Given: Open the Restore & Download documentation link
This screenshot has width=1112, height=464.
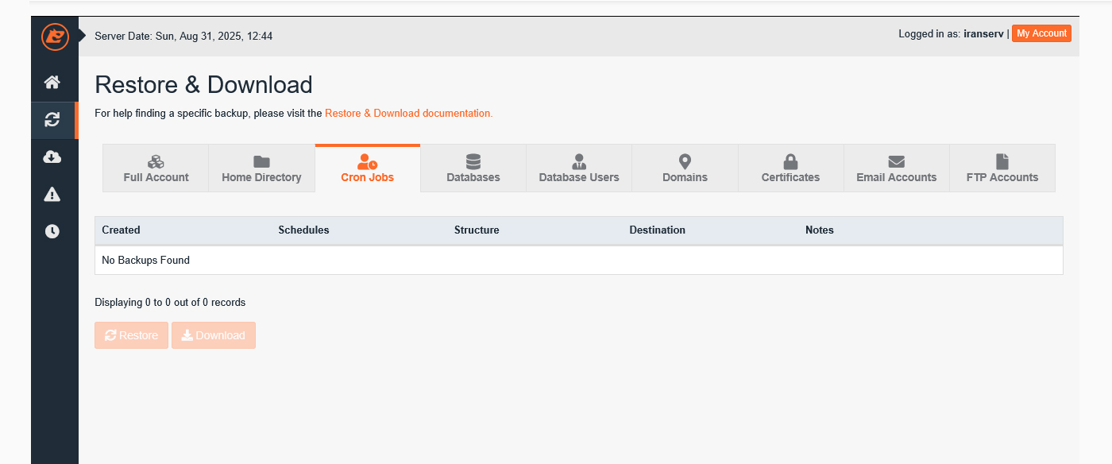Looking at the screenshot, I should [x=408, y=114].
